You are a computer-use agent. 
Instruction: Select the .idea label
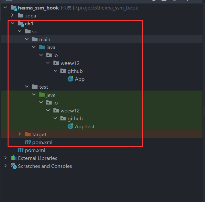[30, 16]
